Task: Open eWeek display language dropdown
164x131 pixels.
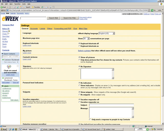Action: [x=107, y=34]
